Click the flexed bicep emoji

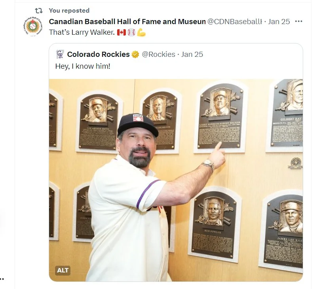coord(141,32)
